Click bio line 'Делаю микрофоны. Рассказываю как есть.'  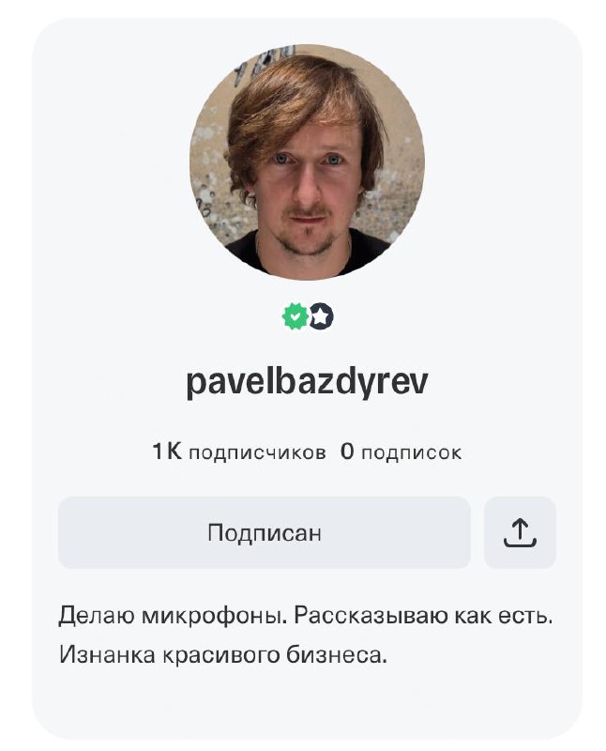(306, 616)
